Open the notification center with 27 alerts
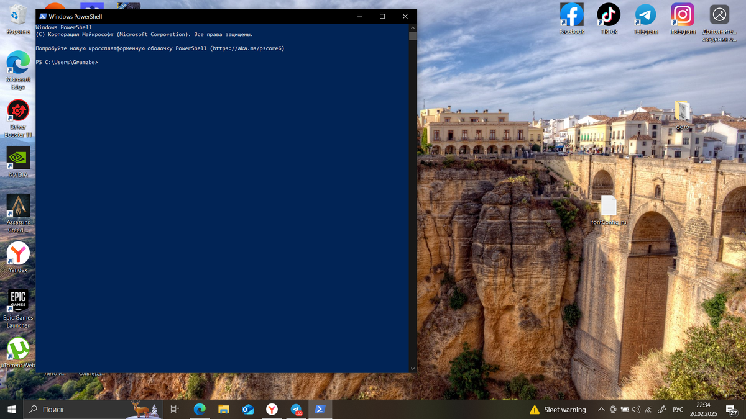Viewport: 746px width, 419px height. [x=732, y=410]
